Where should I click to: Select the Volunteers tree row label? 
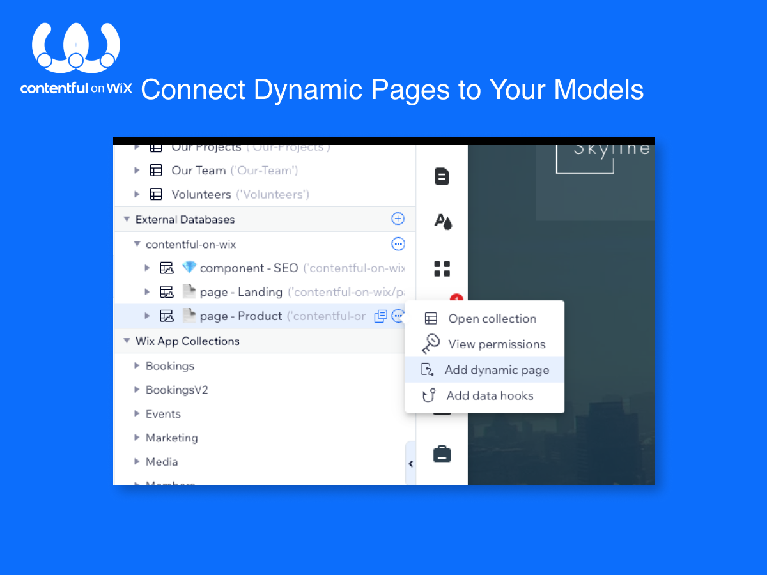[x=201, y=194]
